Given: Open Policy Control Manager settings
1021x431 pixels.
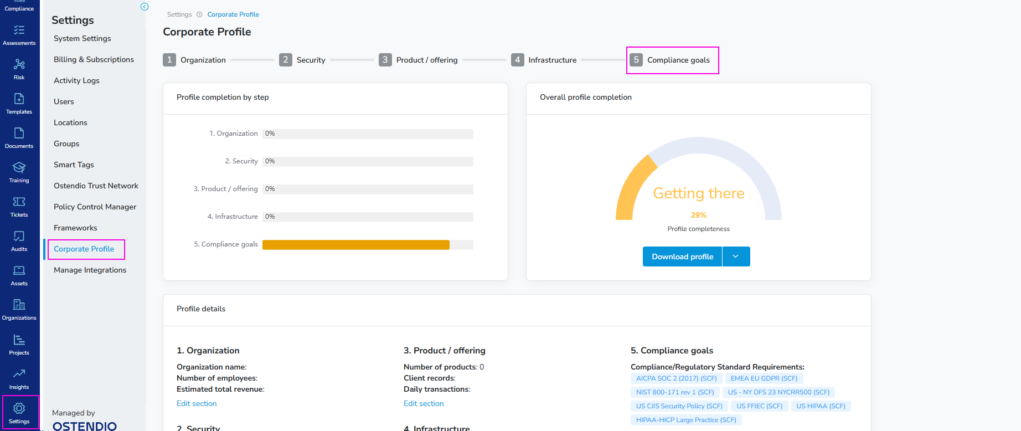Looking at the screenshot, I should point(95,207).
